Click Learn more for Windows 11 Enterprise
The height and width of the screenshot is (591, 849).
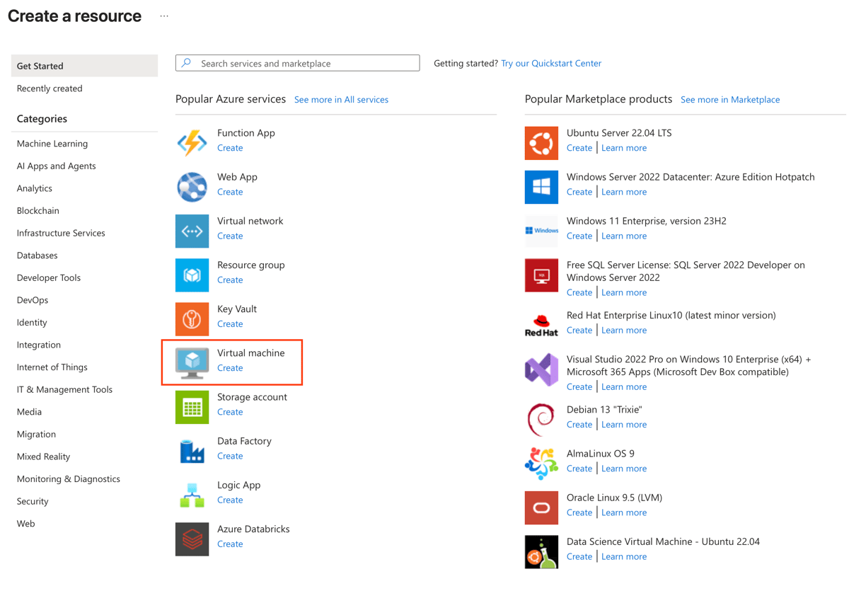(624, 236)
